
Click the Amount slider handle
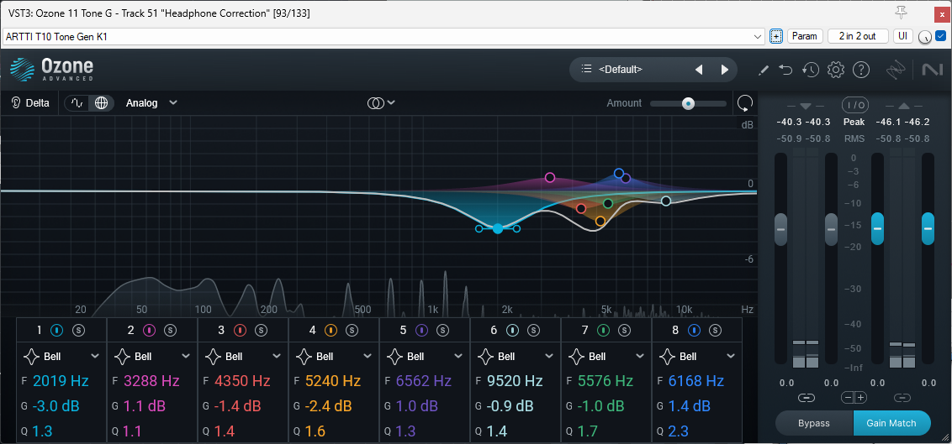click(688, 103)
